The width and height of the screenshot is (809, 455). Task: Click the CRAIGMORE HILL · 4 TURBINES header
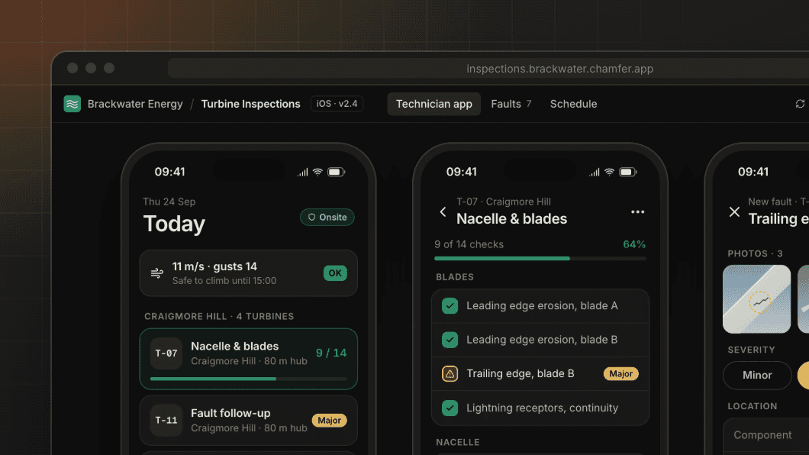(x=219, y=316)
